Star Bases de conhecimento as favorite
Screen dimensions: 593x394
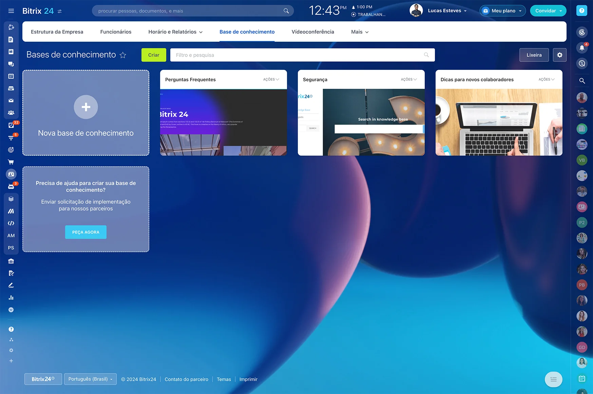123,55
